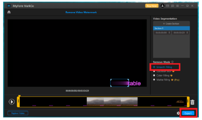Close the MarkGo window
The width and height of the screenshot is (202, 120).
(192, 6)
